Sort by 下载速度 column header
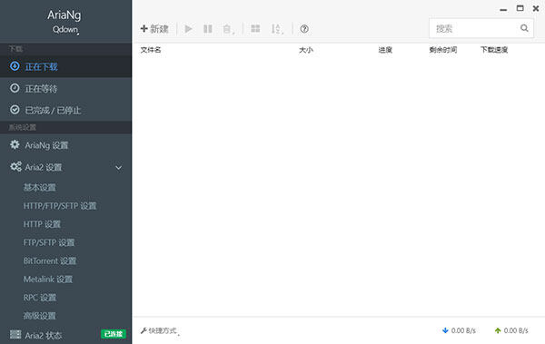The image size is (545, 344). 494,50
